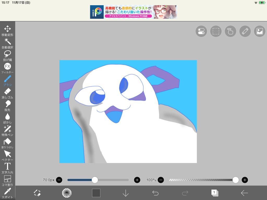The image size is (267, 200).
Task: Increase brush thickness with the plus button
Action: click(137, 180)
